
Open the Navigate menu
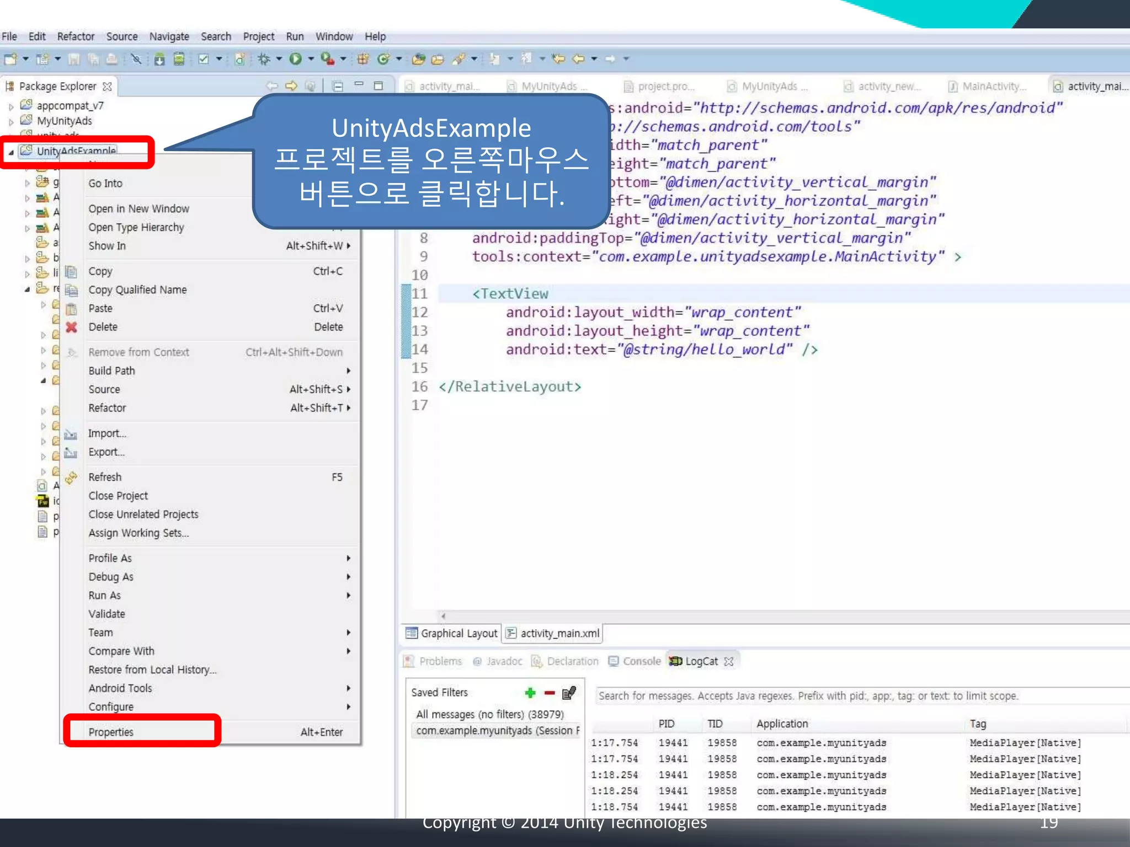[169, 36]
